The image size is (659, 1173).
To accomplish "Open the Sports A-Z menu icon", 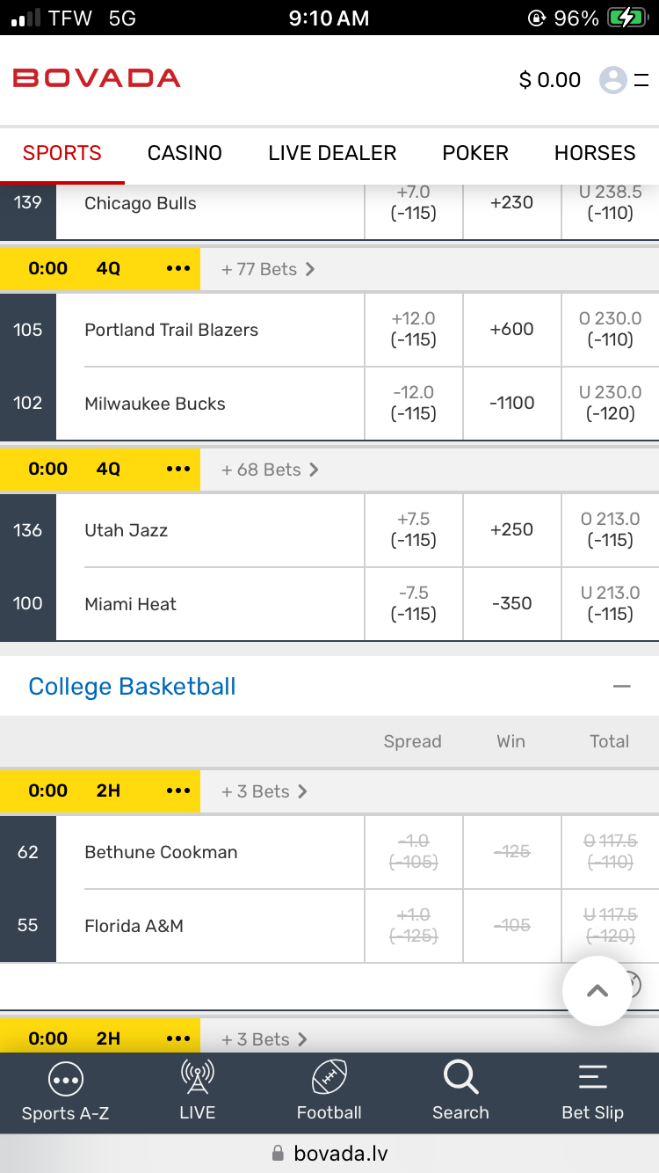I will coord(66,1079).
